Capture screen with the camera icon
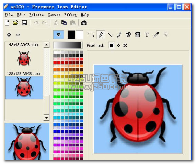 [x=84, y=23]
